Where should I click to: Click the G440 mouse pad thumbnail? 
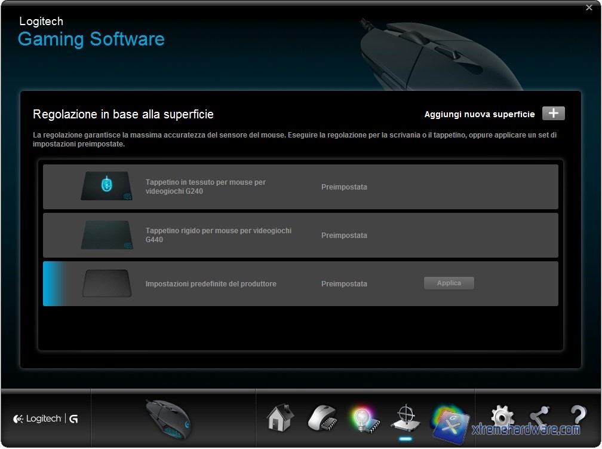click(x=107, y=235)
